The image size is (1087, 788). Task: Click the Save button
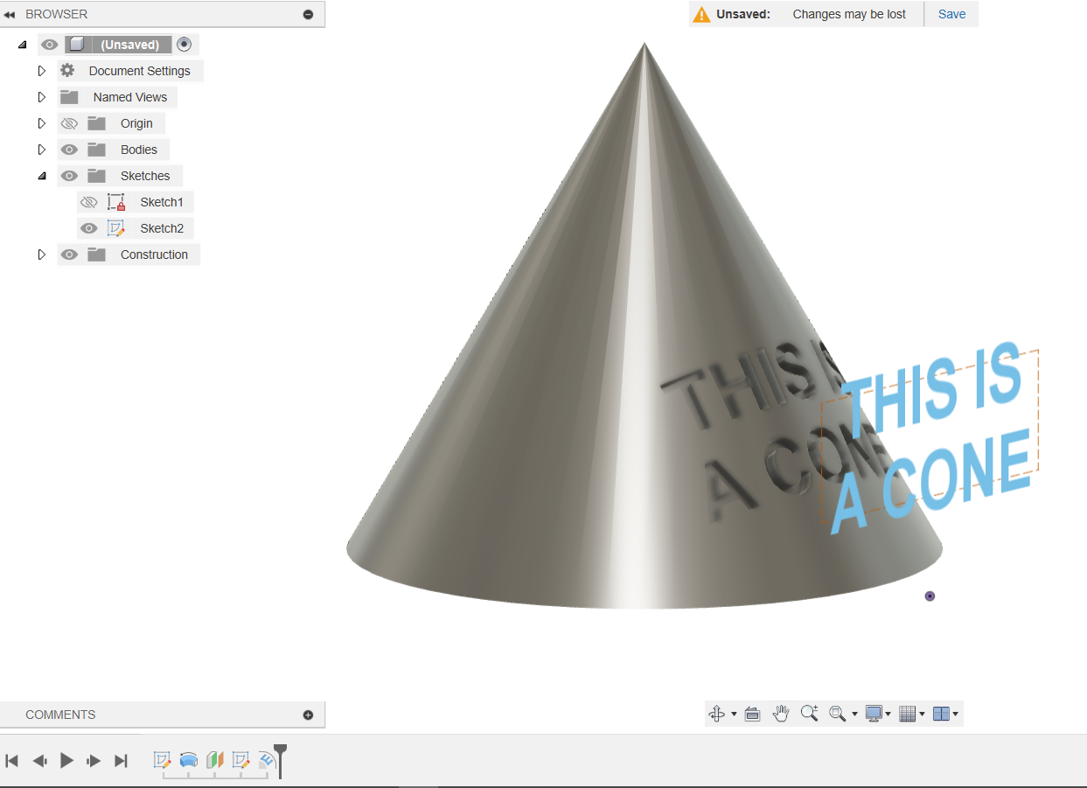(951, 14)
